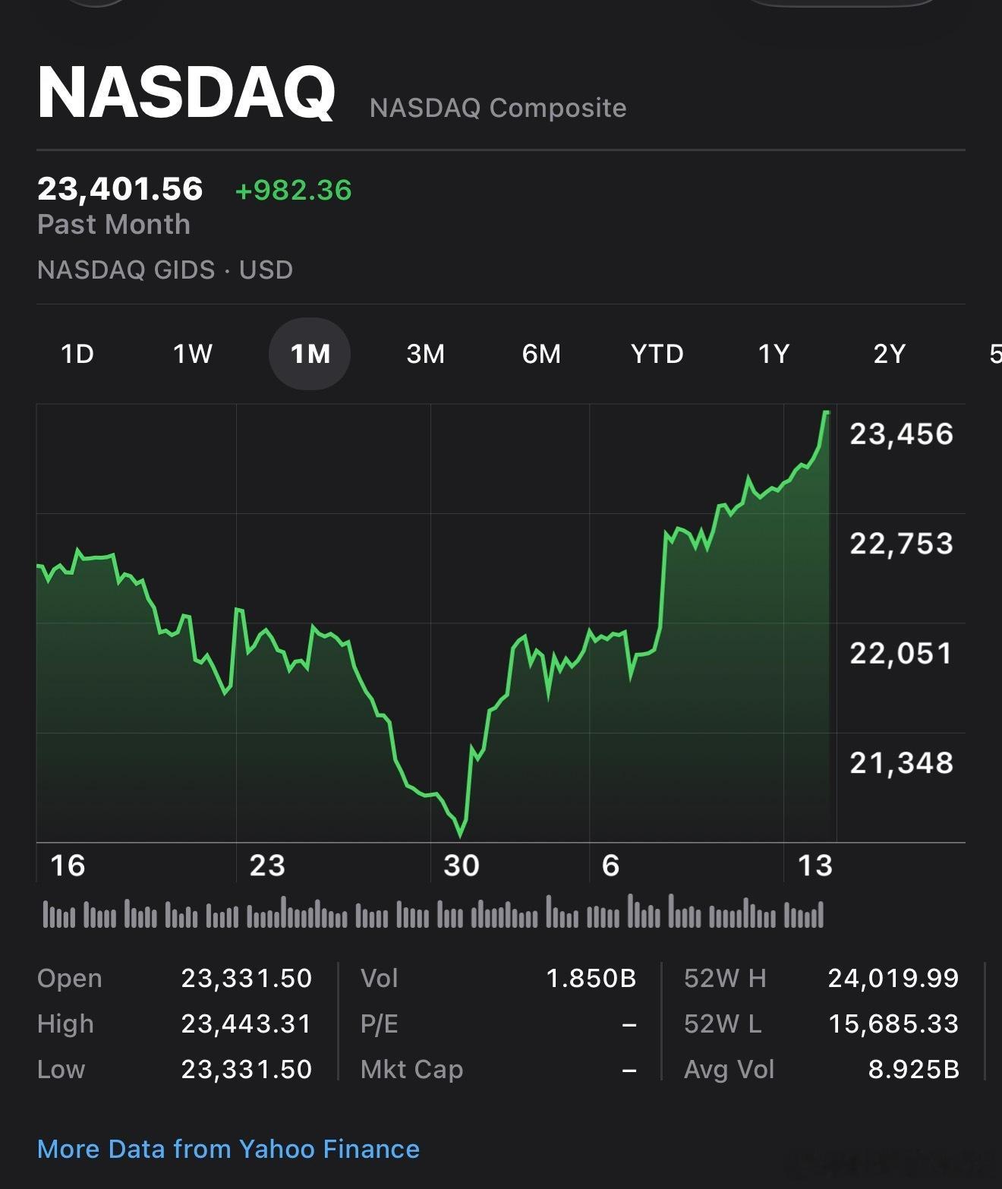The height and width of the screenshot is (1189, 1002).
Task: Tap the green gain value +982.36
Action: pyautogui.click(x=293, y=190)
